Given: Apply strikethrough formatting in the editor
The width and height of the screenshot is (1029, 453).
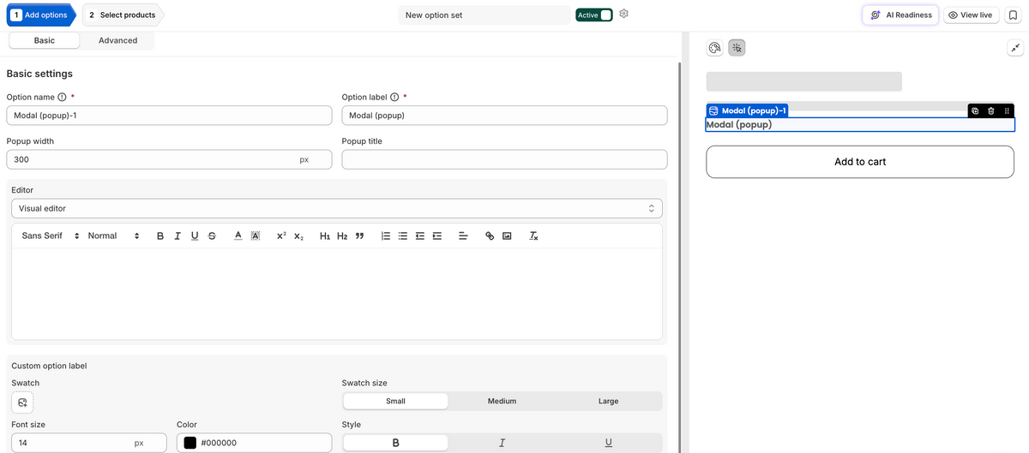Looking at the screenshot, I should (x=212, y=235).
